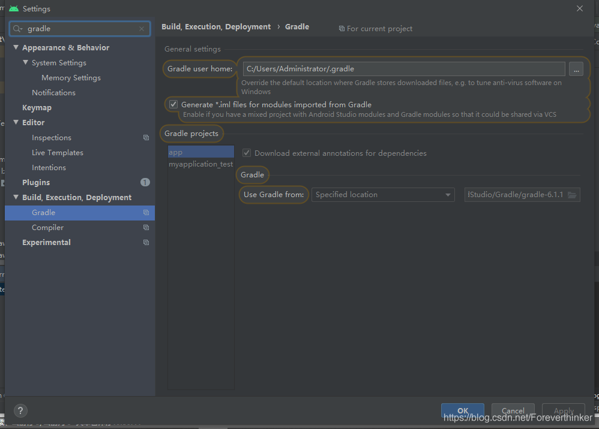599x429 pixels.
Task: Click Build, Execution, Deployment in the breadcrumb
Action: click(x=216, y=26)
